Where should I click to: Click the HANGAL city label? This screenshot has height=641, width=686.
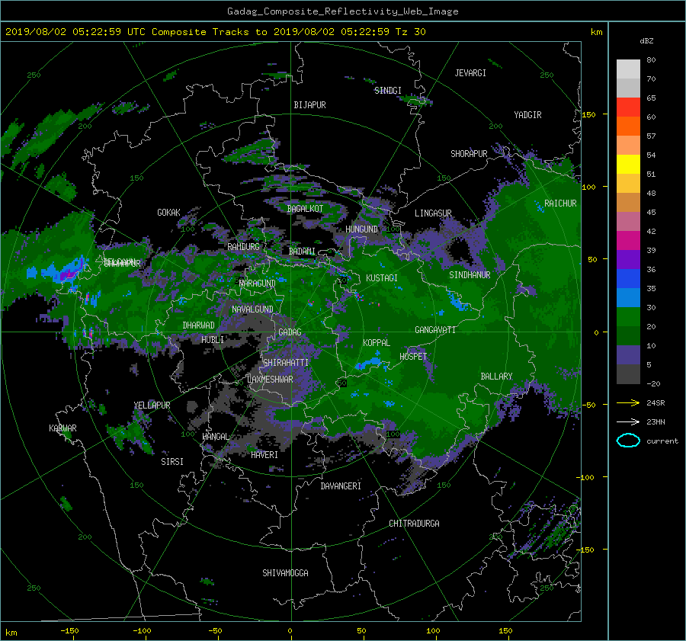215,437
